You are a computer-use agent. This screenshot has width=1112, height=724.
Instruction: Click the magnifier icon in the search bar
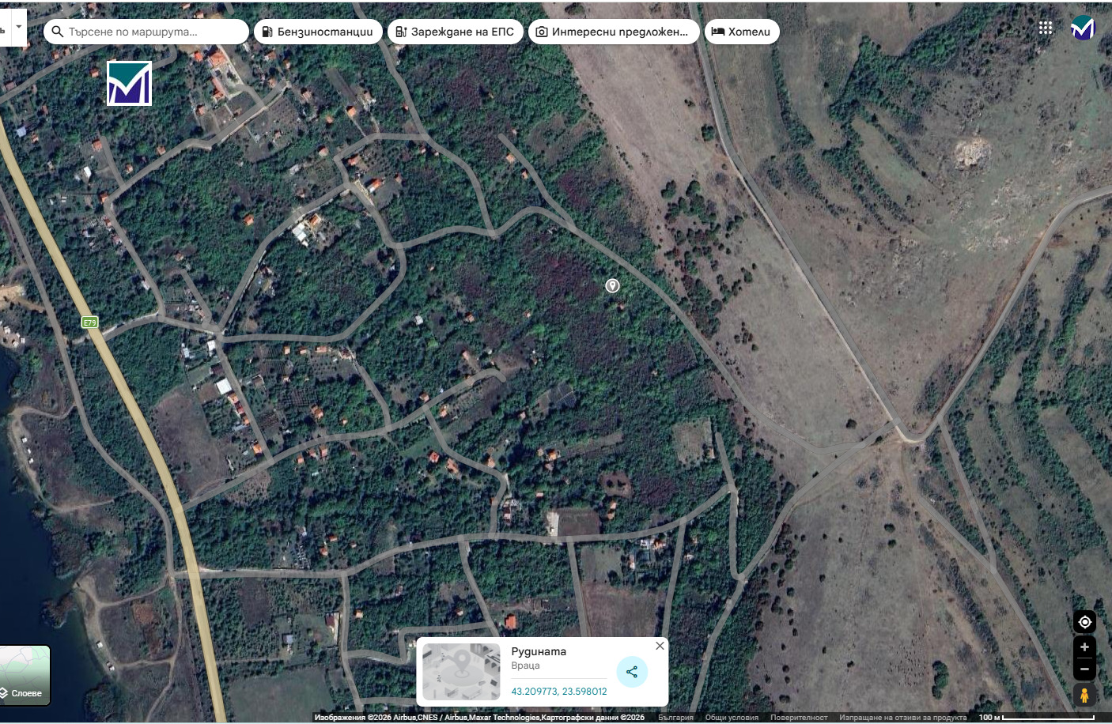[56, 32]
